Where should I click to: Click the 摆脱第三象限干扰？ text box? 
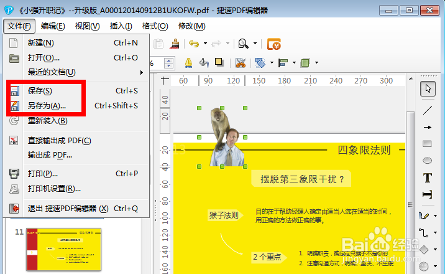point(301,179)
